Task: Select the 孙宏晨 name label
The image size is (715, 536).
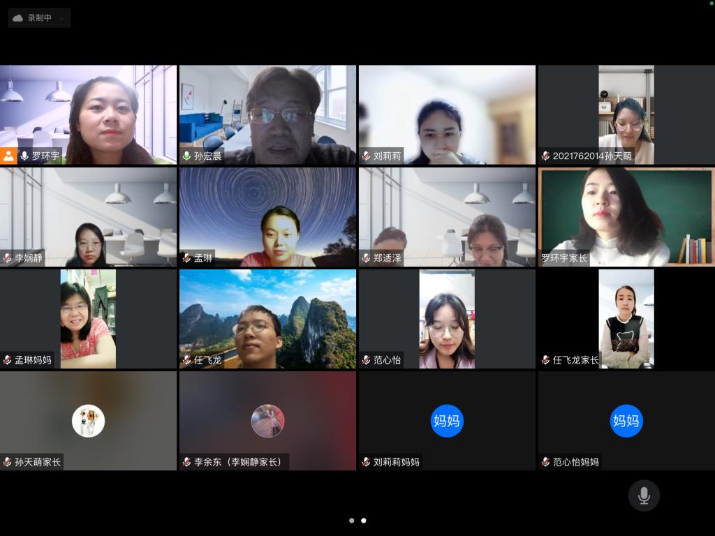Action: [207, 156]
